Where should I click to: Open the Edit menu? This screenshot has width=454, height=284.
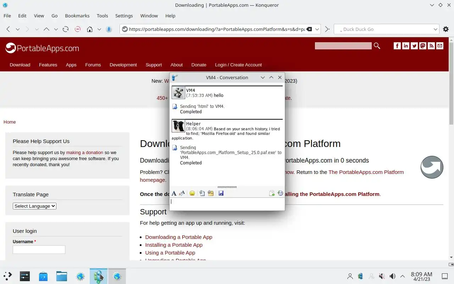click(x=22, y=16)
